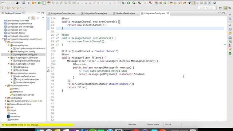
Task: Click the Web Browser globe toolbar icon
Action: (x=214, y=3)
